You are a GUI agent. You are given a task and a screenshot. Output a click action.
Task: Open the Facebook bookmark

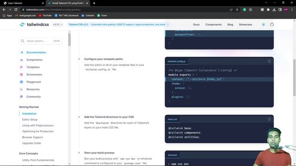[x=67, y=15]
